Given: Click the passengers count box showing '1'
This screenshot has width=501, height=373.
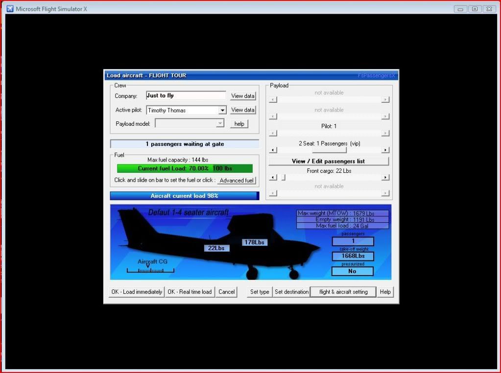Looking at the screenshot, I should coord(353,241).
